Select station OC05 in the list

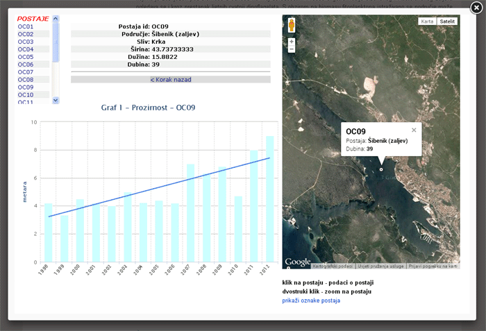[x=26, y=57]
